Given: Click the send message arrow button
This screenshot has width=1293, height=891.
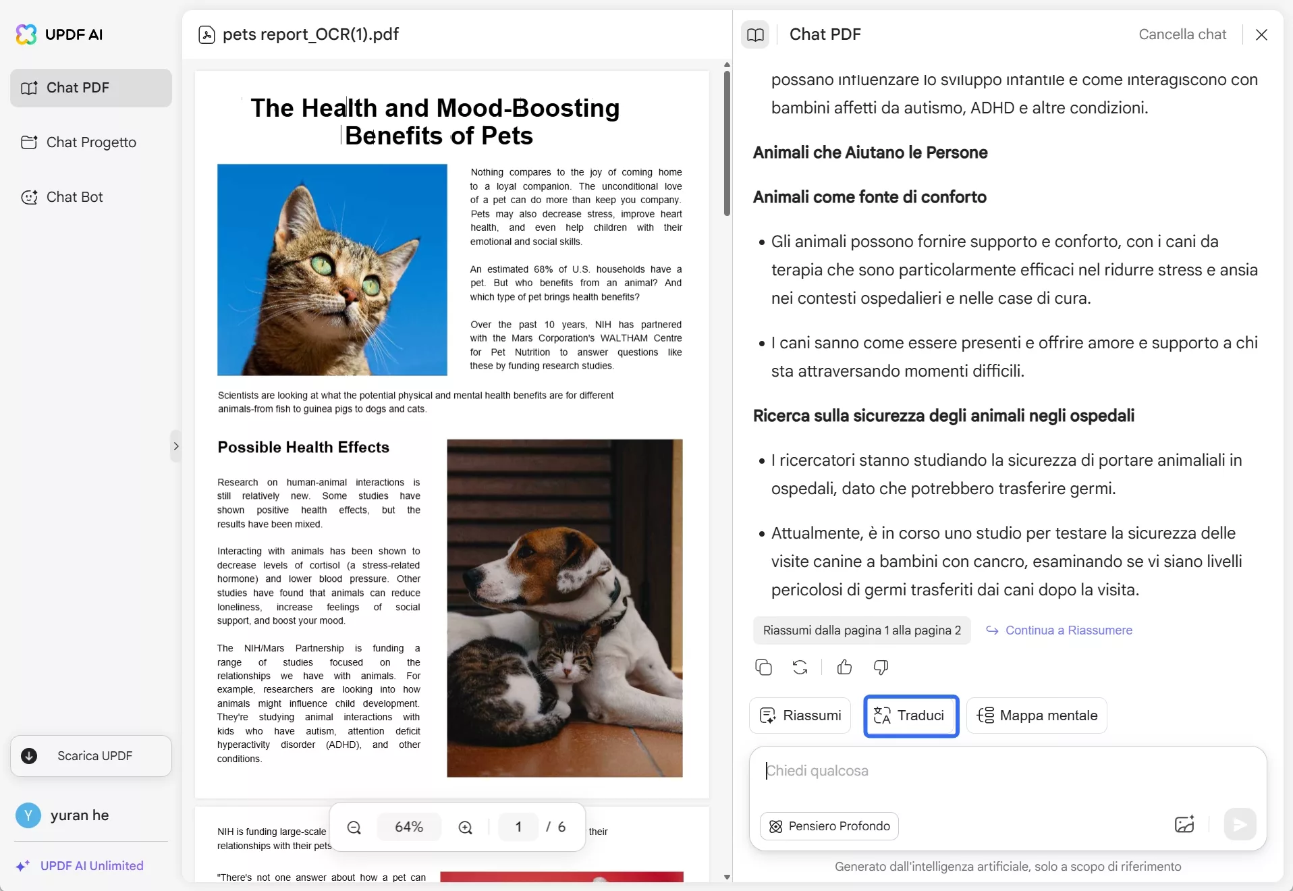Looking at the screenshot, I should click(1240, 825).
